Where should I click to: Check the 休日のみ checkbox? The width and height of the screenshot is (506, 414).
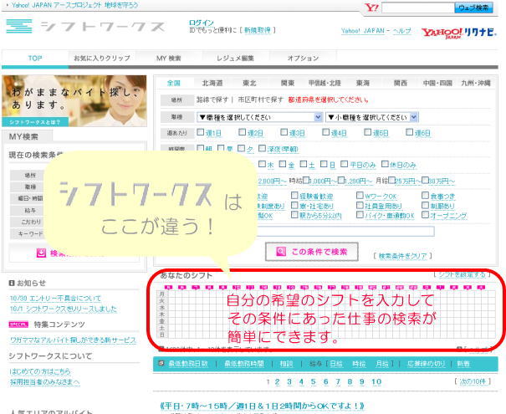385,164
